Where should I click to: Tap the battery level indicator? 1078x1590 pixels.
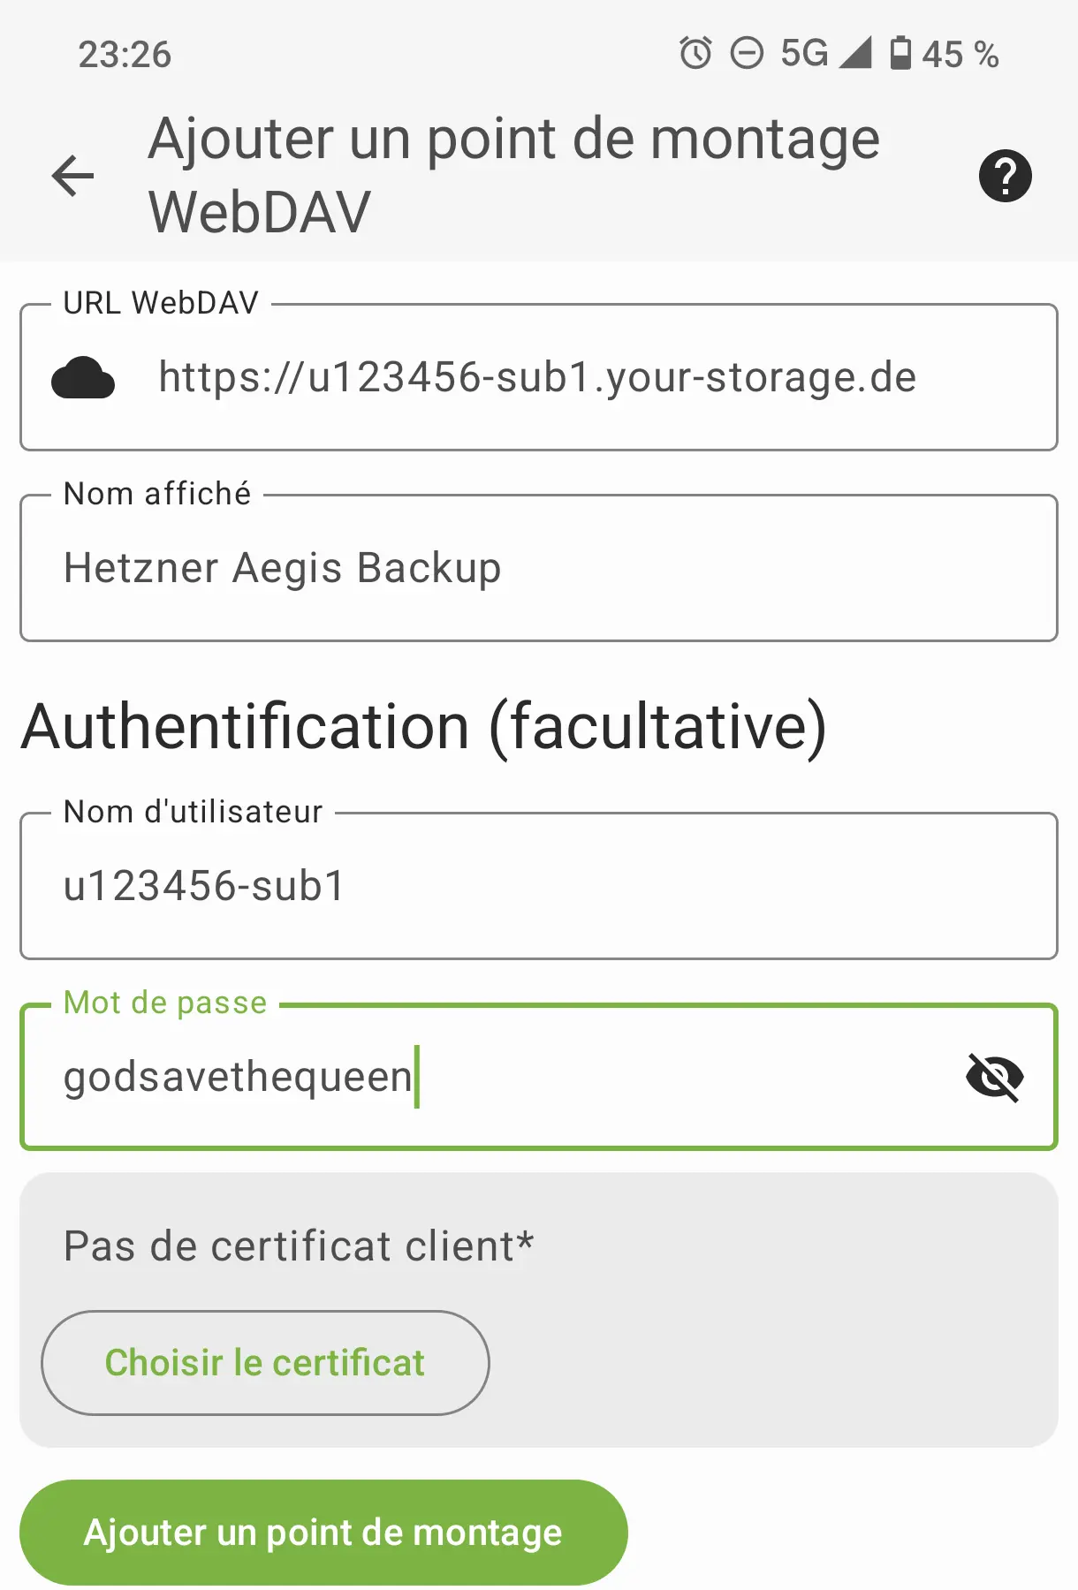[902, 55]
